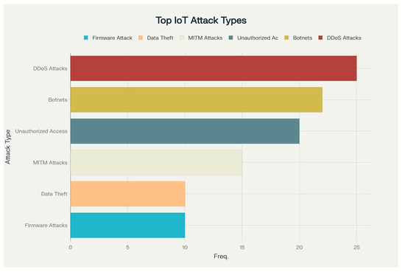Click the Freq. x-axis title
This screenshot has height=272, width=405.
pyautogui.click(x=221, y=257)
